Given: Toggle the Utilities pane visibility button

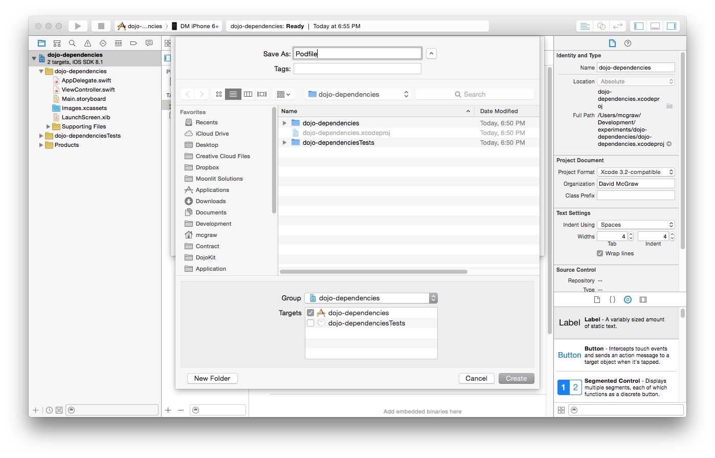Looking at the screenshot, I should [672, 26].
